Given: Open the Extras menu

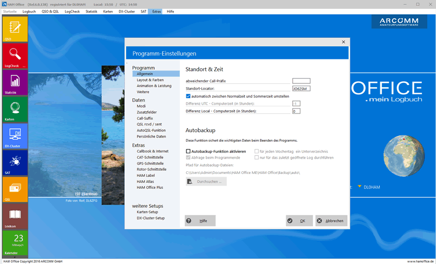Looking at the screenshot, I should coord(156,11).
